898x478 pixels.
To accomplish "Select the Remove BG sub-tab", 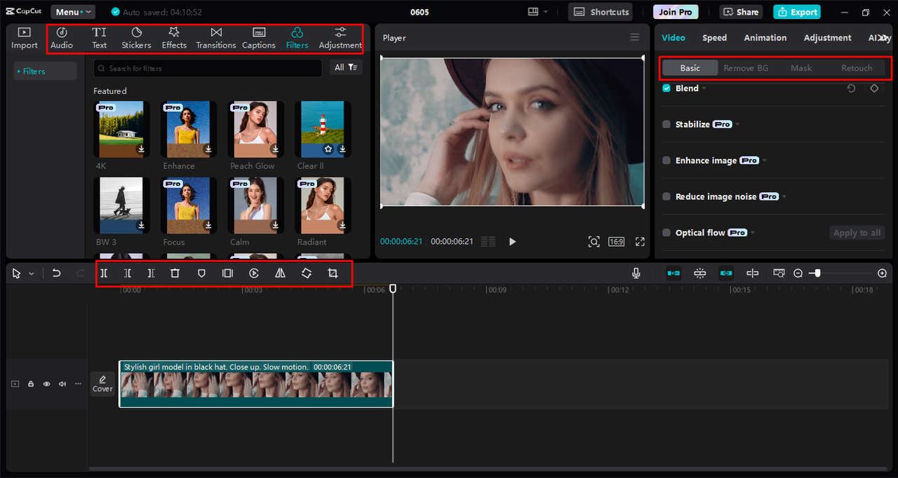I will [746, 68].
